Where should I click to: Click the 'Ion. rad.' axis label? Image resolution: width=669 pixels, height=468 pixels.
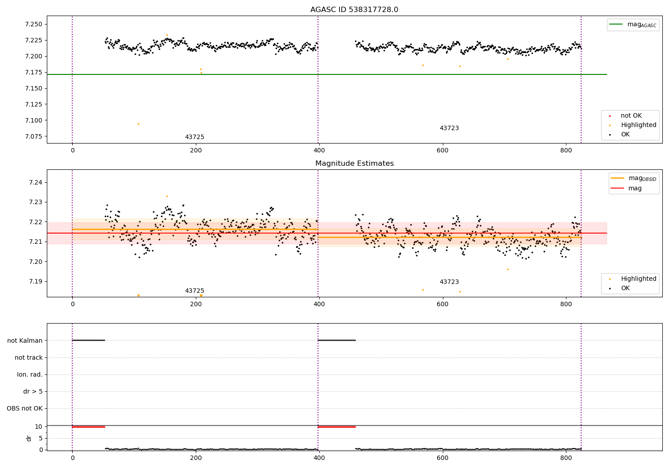tap(30, 374)
